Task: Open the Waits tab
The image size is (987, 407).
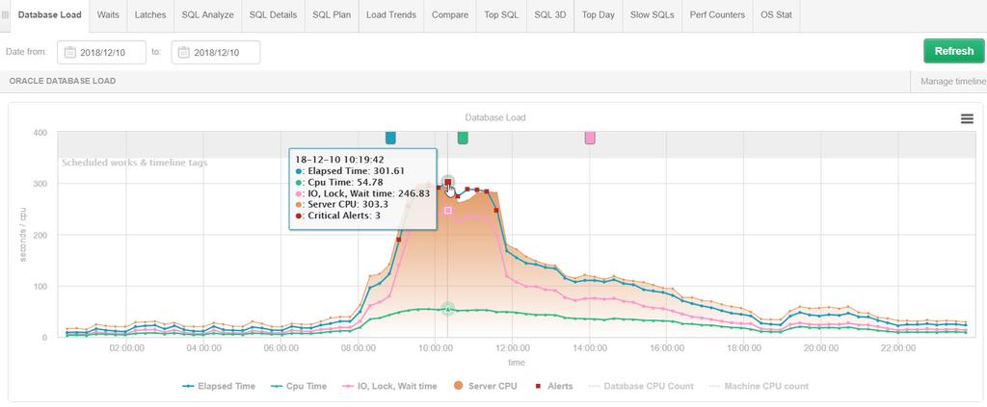Action: click(x=108, y=14)
